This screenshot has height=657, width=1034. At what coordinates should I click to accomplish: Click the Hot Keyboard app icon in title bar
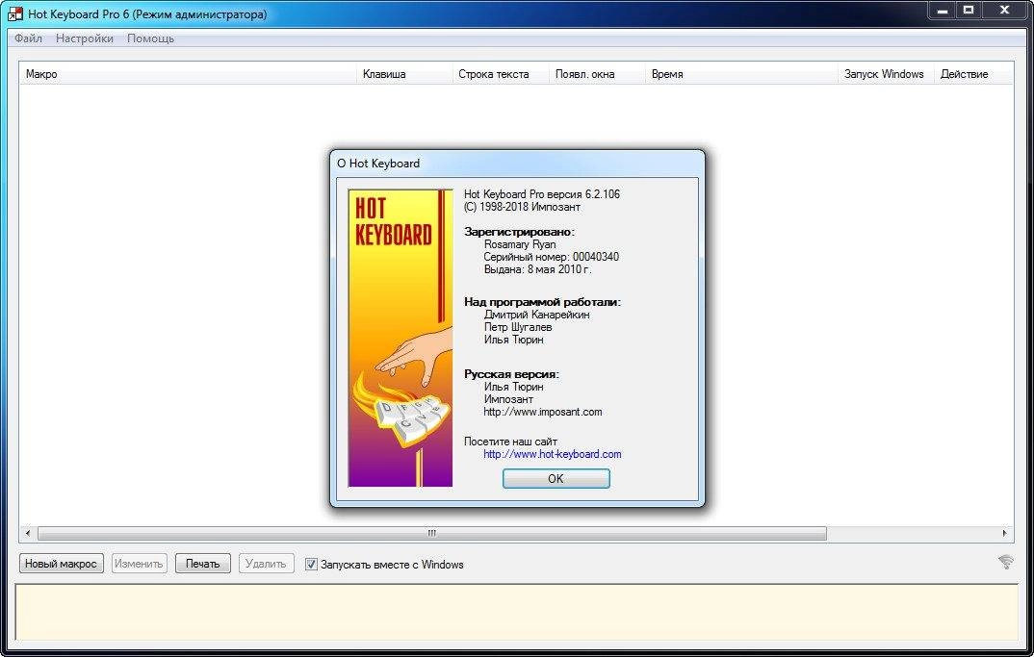(x=15, y=13)
